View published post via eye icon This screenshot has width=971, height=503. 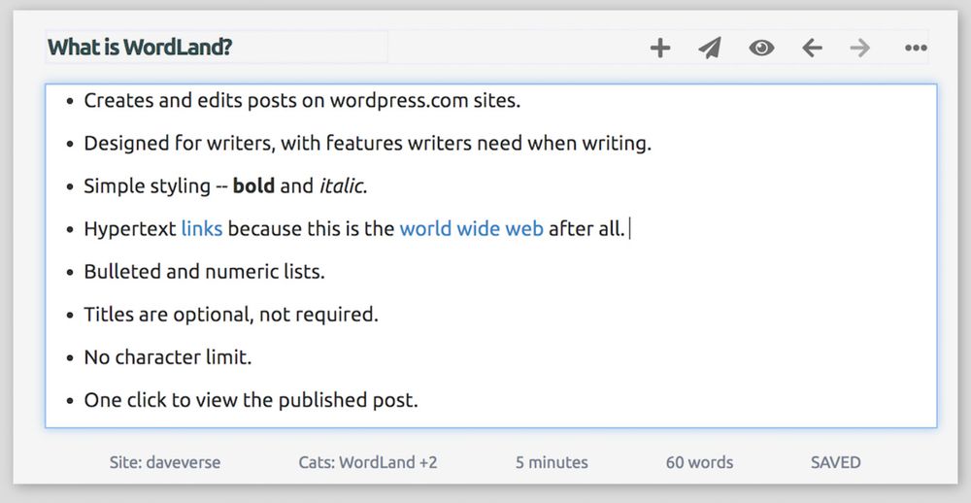coord(761,48)
